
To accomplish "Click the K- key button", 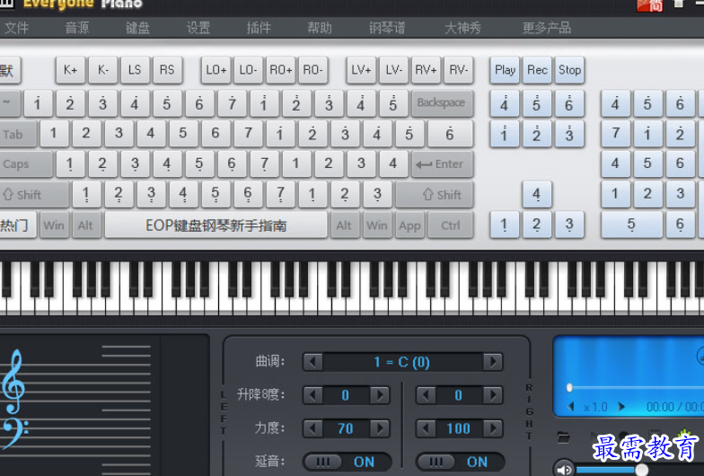I will point(102,70).
